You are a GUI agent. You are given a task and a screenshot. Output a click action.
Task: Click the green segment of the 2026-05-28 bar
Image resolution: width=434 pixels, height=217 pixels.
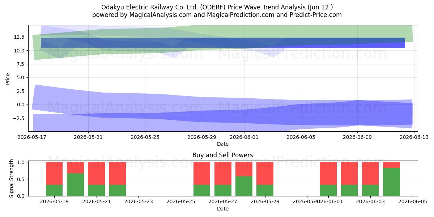coord(244,186)
